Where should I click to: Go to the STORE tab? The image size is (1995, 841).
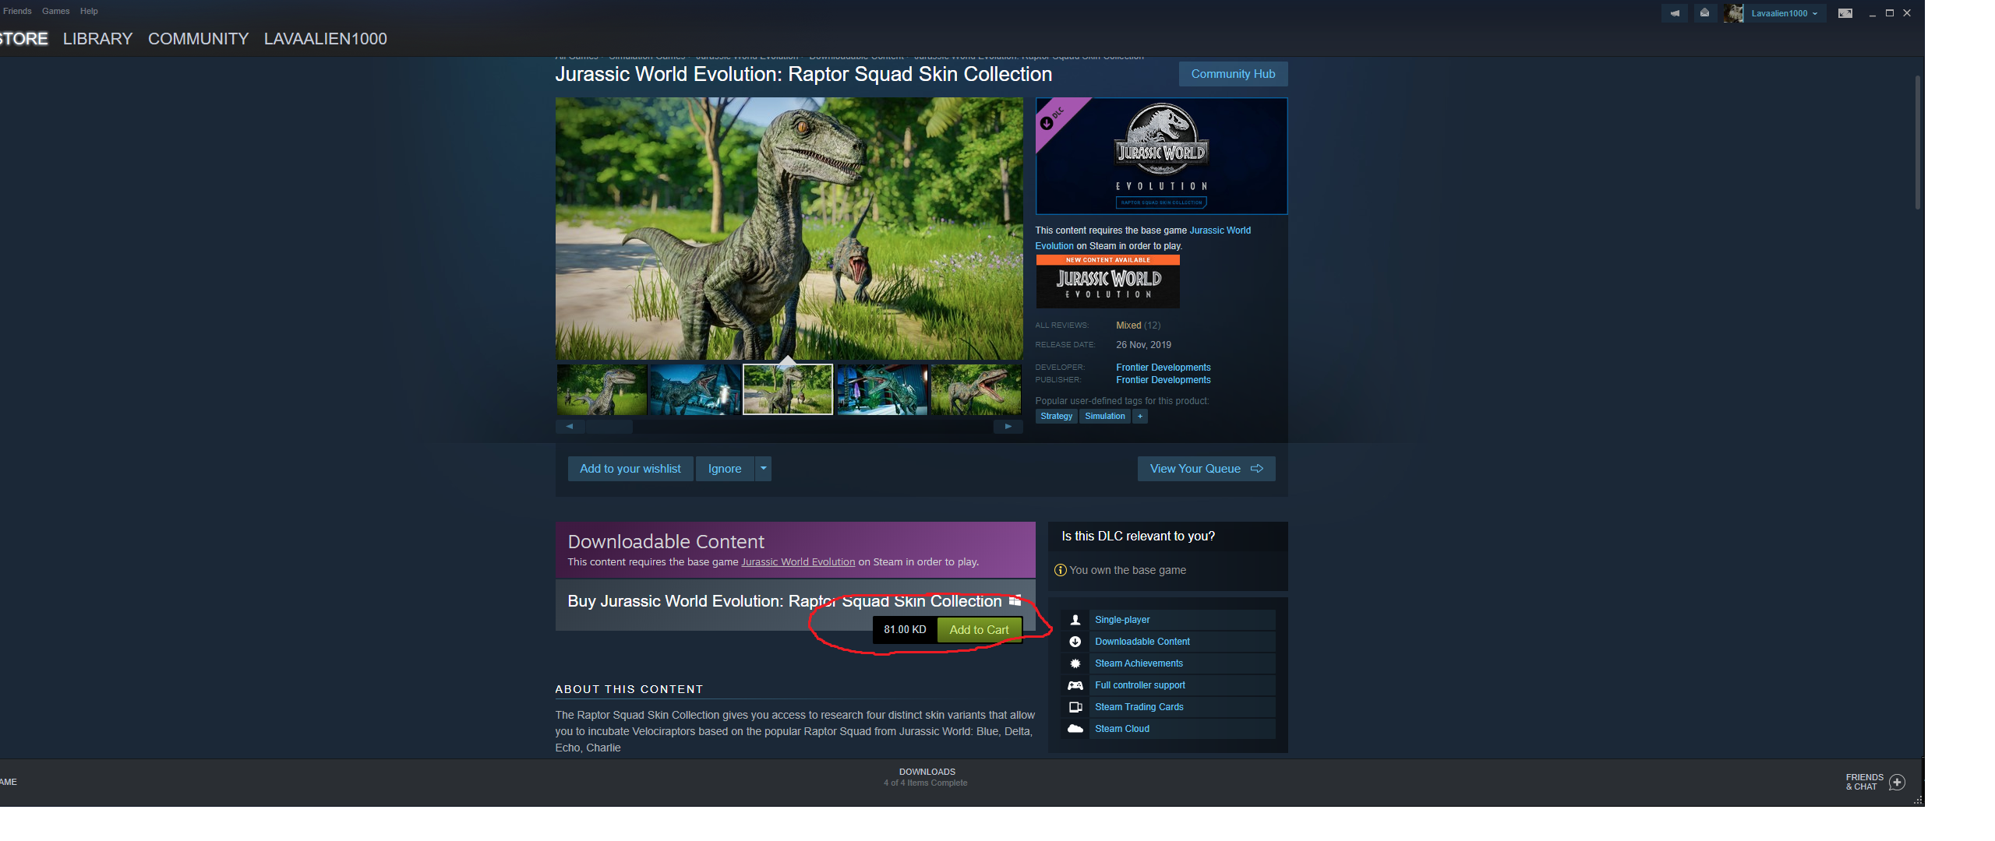coord(24,38)
